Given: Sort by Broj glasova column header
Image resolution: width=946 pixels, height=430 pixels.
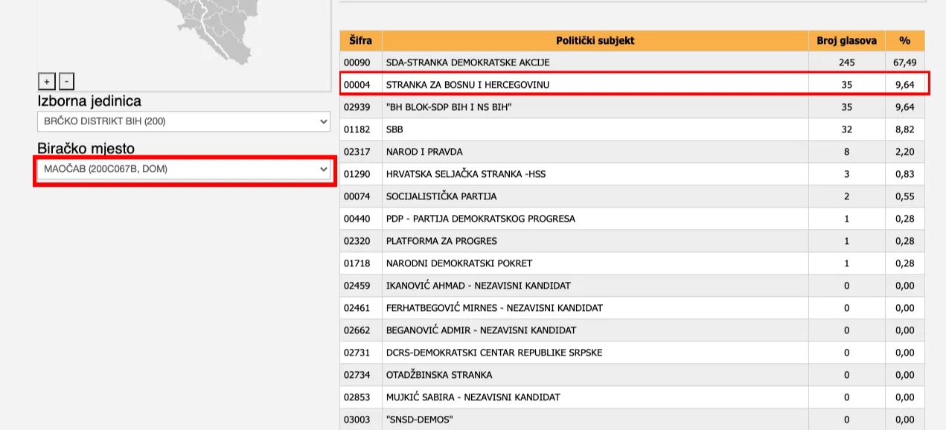Looking at the screenshot, I should tap(847, 40).
